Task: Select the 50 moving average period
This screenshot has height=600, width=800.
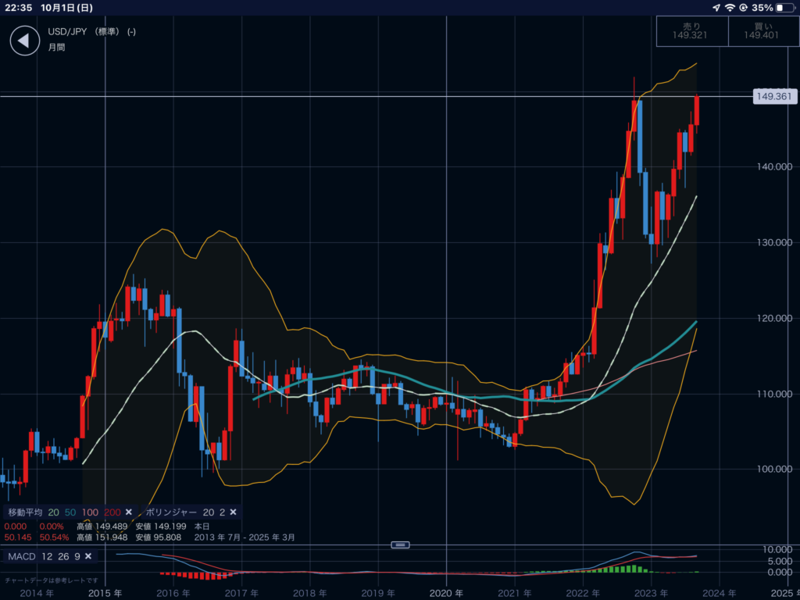Action: (72, 512)
